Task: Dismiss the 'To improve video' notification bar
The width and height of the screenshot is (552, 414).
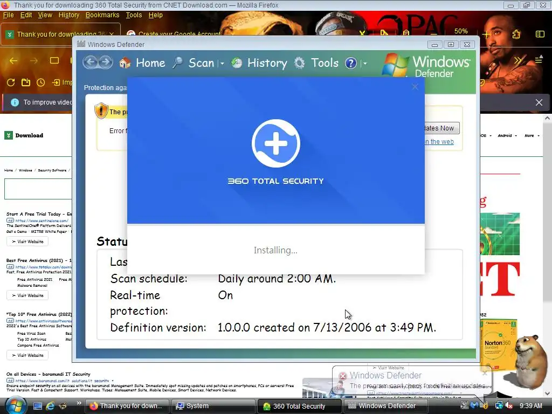Action: [x=539, y=102]
